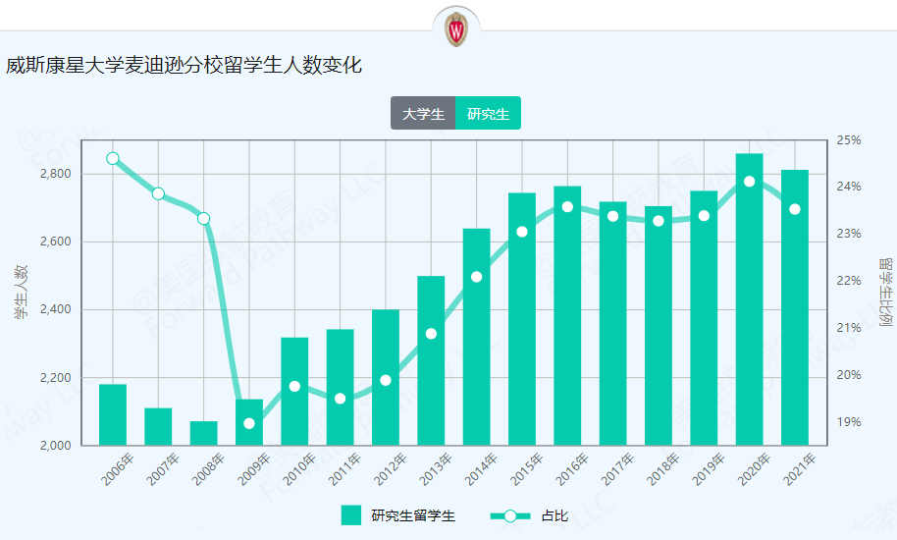The height and width of the screenshot is (540, 897).
Task: Click the 2012年 percentage line point
Action: 386,380
